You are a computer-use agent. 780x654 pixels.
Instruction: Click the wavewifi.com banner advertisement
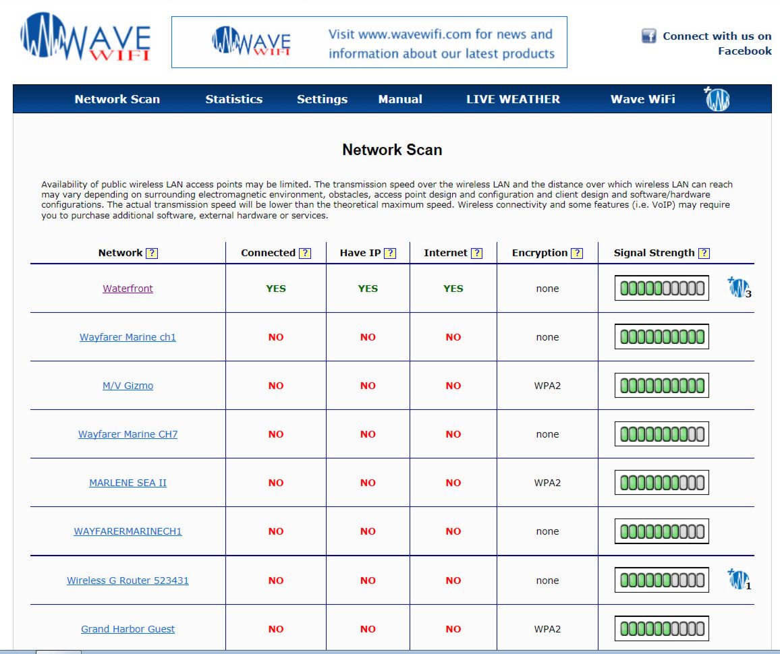(369, 42)
